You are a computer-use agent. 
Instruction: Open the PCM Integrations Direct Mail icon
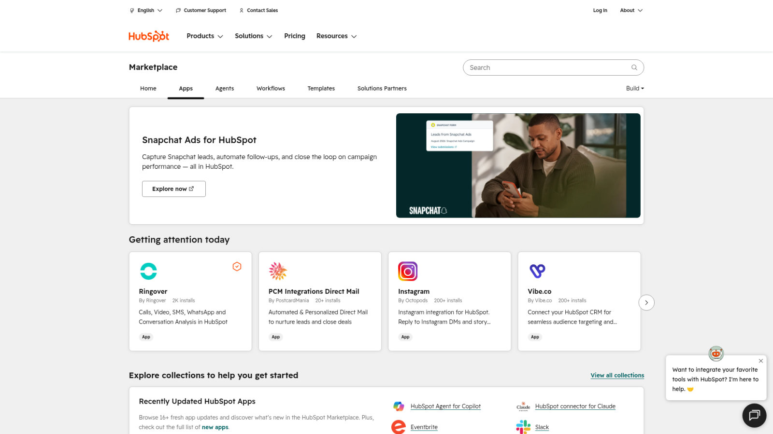278,271
